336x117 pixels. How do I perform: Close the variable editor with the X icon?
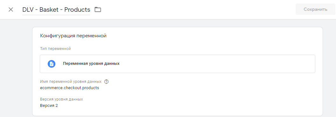[11, 9]
